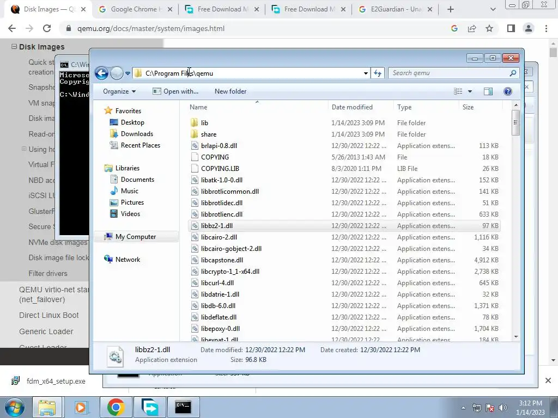Open Generic Loader docs link
This screenshot has width=558, height=418.
tap(46, 331)
